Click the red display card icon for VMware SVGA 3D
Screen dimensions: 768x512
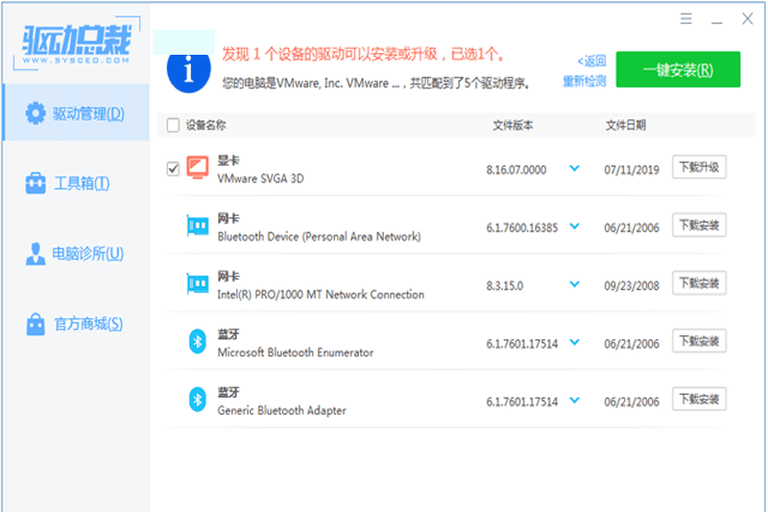pos(197,168)
